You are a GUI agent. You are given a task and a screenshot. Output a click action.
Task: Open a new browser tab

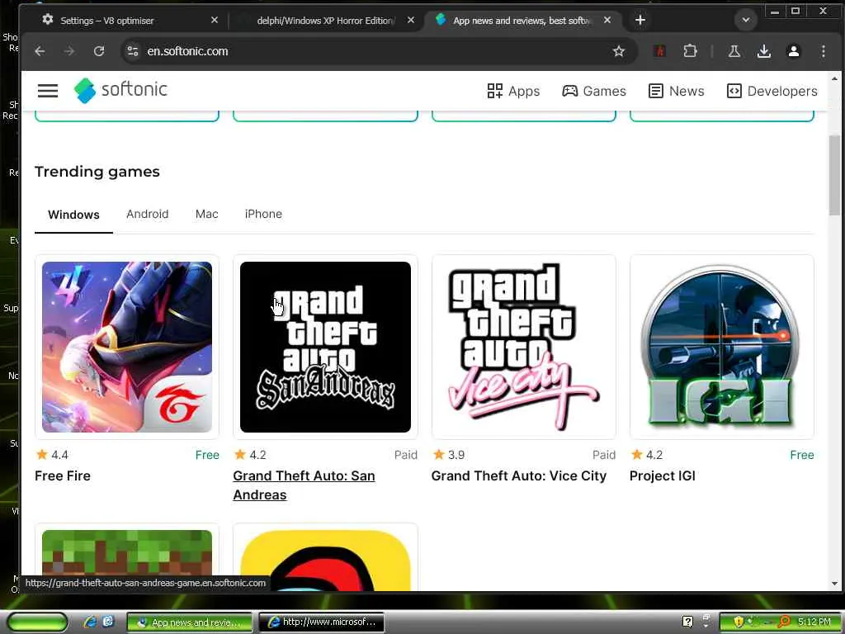(x=640, y=20)
